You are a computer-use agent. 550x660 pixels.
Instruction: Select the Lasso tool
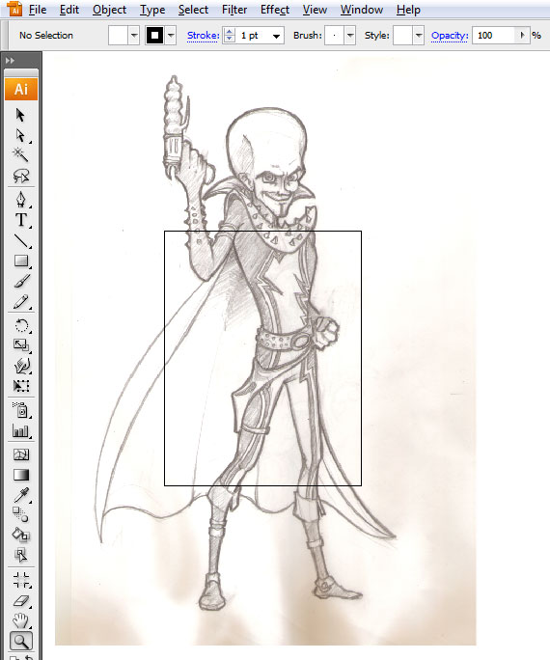[x=20, y=176]
